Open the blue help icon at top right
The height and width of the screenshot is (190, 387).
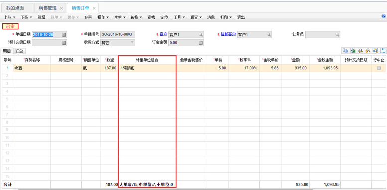[x=384, y=16]
